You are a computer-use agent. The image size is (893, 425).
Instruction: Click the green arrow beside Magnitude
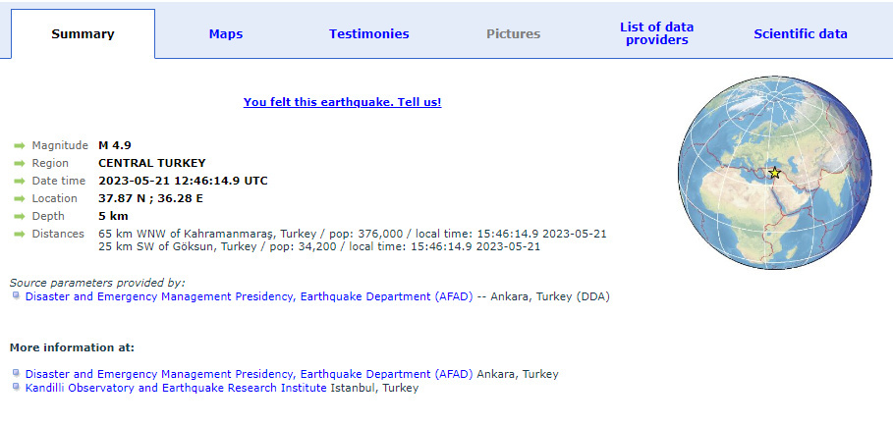tap(19, 145)
